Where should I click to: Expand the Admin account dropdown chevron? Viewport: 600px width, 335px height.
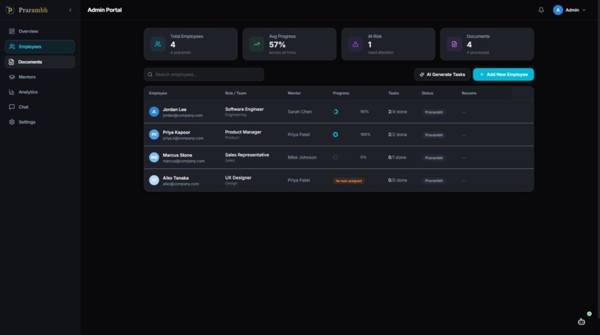[584, 10]
